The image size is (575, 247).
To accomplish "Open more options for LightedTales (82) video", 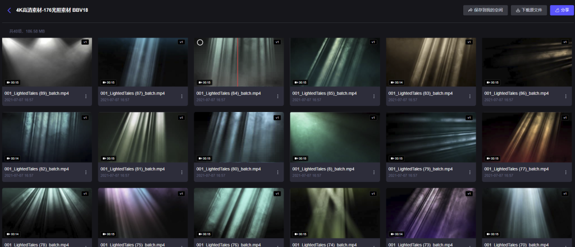I will coord(86,171).
